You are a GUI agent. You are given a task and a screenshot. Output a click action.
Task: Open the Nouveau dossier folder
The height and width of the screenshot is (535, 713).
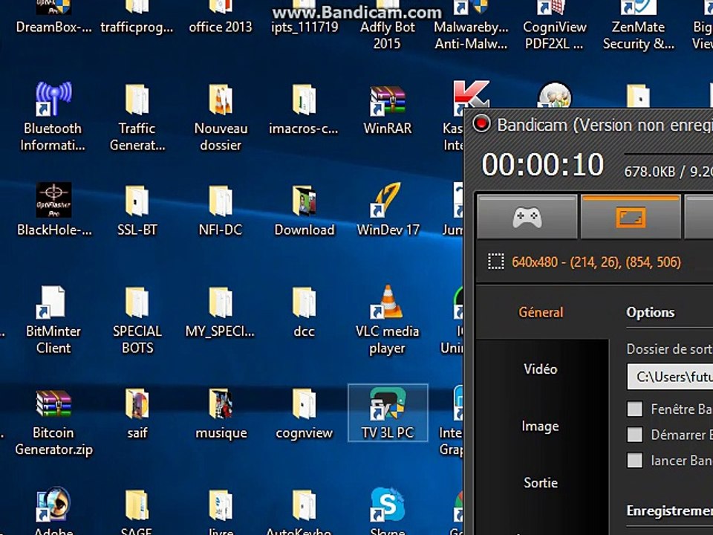point(221,117)
